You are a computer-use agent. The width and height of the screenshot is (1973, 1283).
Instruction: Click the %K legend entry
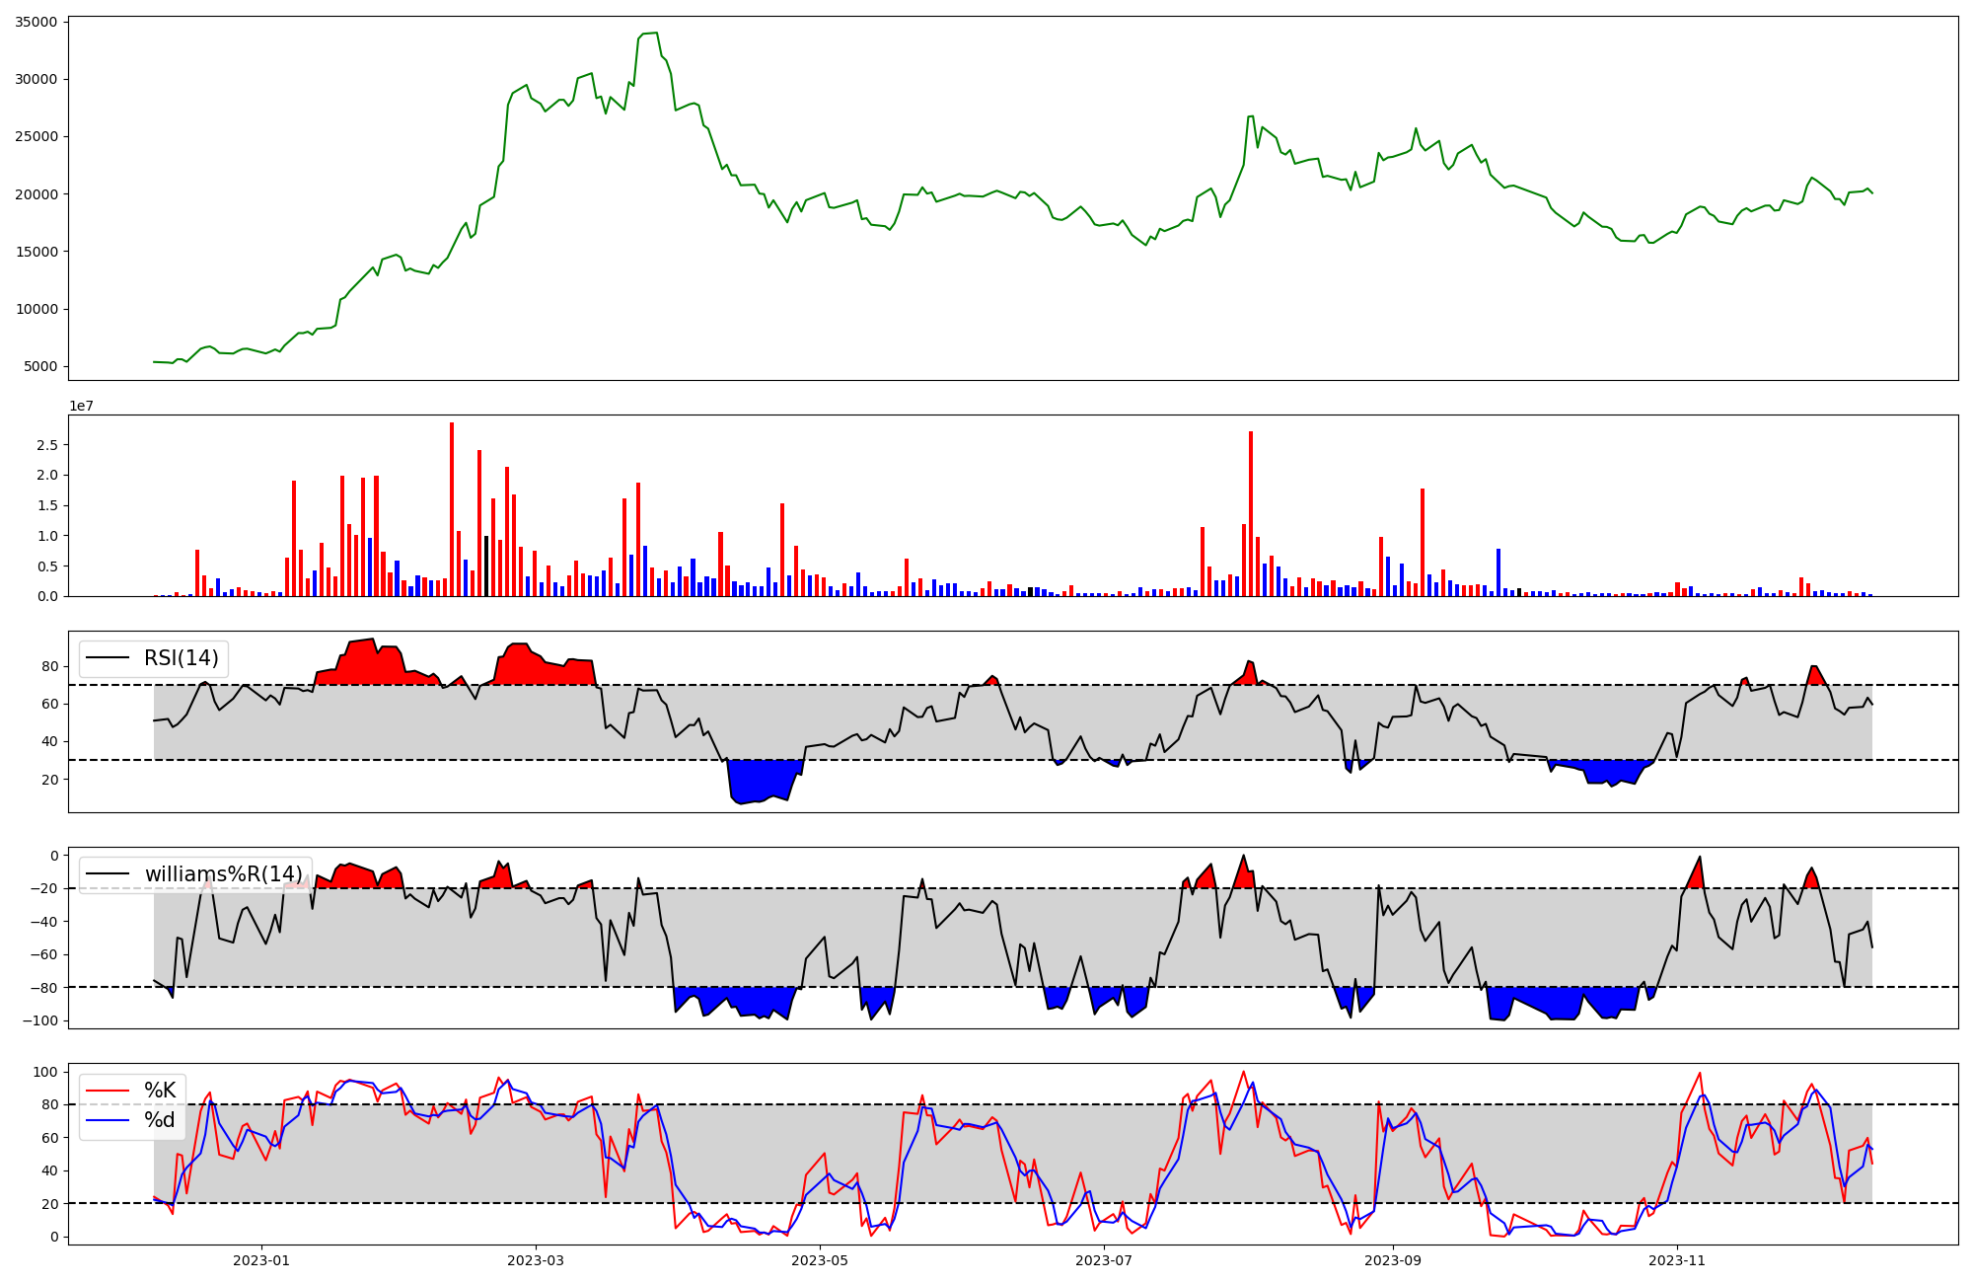[160, 1091]
